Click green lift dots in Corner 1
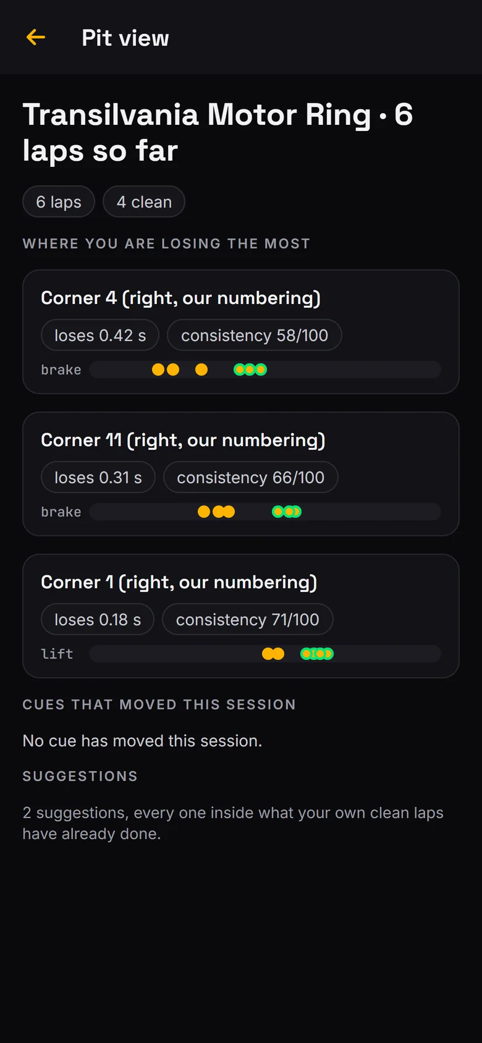This screenshot has height=1043, width=482. tap(317, 654)
